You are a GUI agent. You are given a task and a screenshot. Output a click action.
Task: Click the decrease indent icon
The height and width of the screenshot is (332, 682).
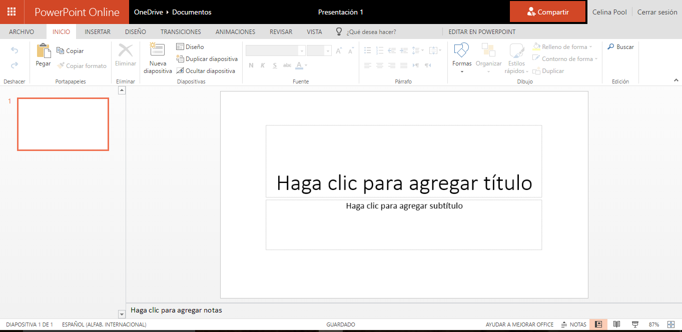[391, 50]
